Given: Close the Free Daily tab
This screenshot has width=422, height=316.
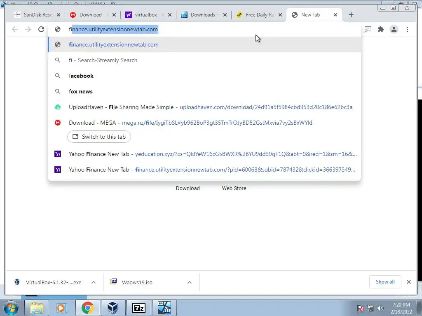Looking at the screenshot, I should 280,15.
